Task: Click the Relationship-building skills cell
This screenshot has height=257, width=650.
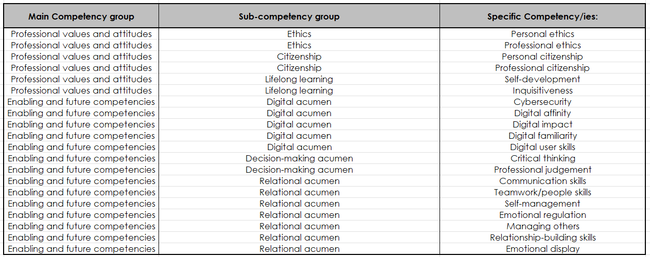Action: coord(542,237)
